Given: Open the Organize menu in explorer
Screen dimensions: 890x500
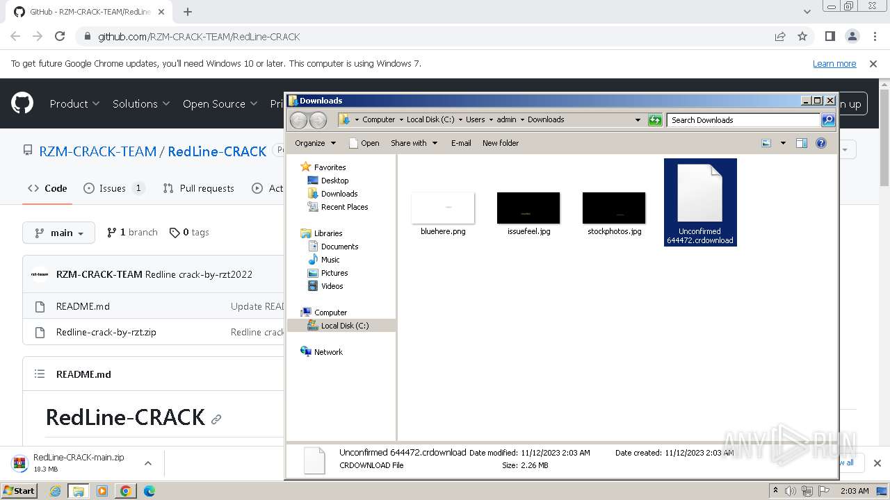Looking at the screenshot, I should tap(315, 143).
